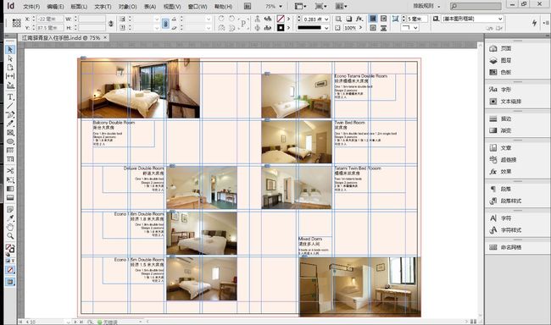The height and width of the screenshot is (325, 551).
Task: Click the reference point locator grid
Action: tap(16, 23)
